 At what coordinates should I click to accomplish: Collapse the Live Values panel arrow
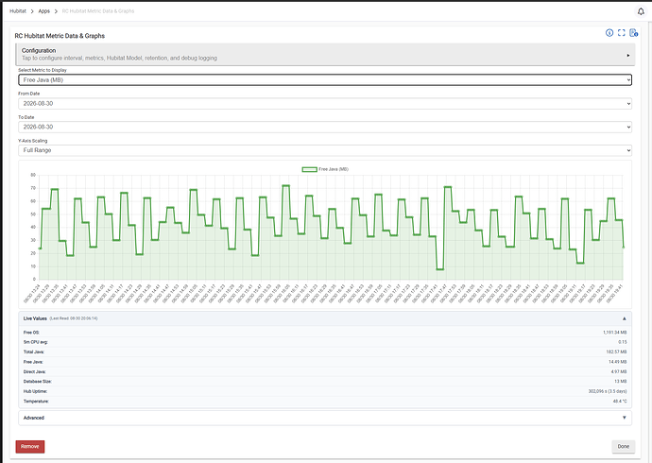tap(625, 318)
